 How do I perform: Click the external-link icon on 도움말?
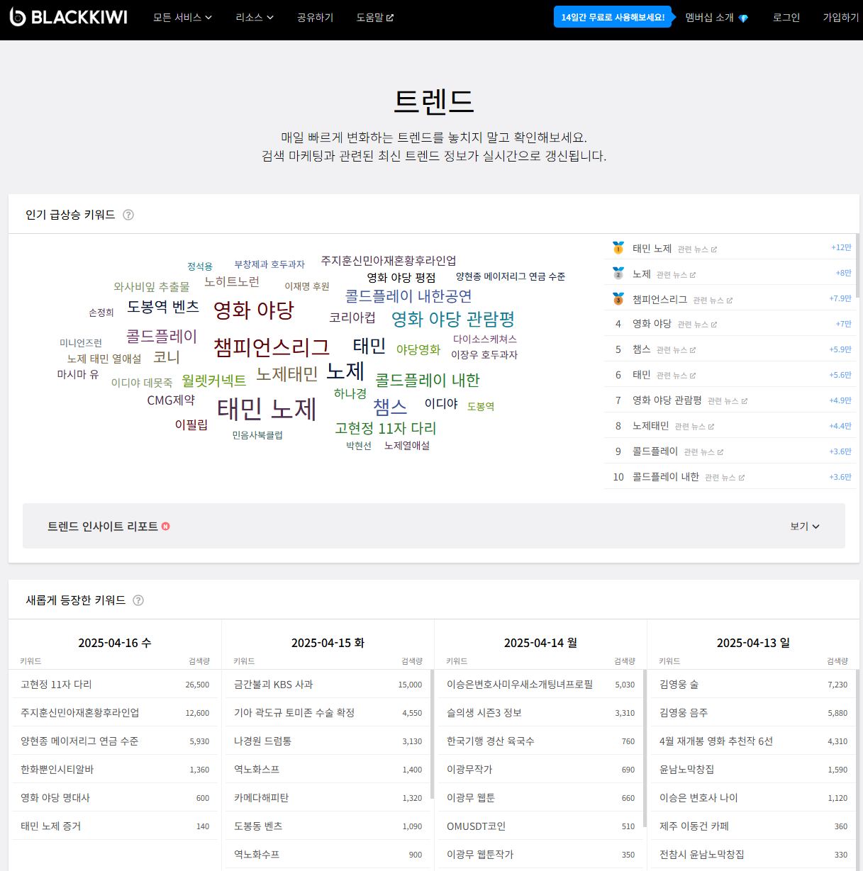click(x=391, y=18)
